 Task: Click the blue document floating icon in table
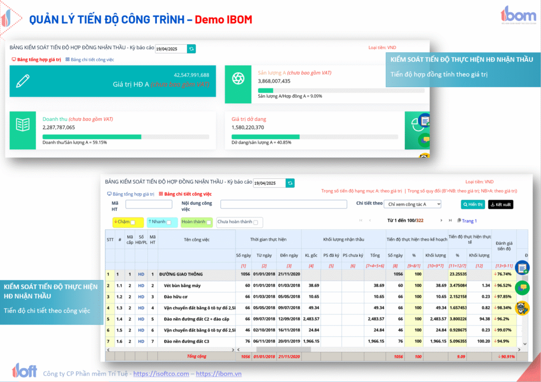click(523, 268)
